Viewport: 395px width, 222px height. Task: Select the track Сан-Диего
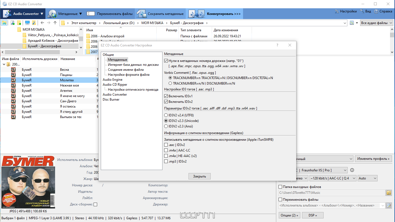[68, 101]
